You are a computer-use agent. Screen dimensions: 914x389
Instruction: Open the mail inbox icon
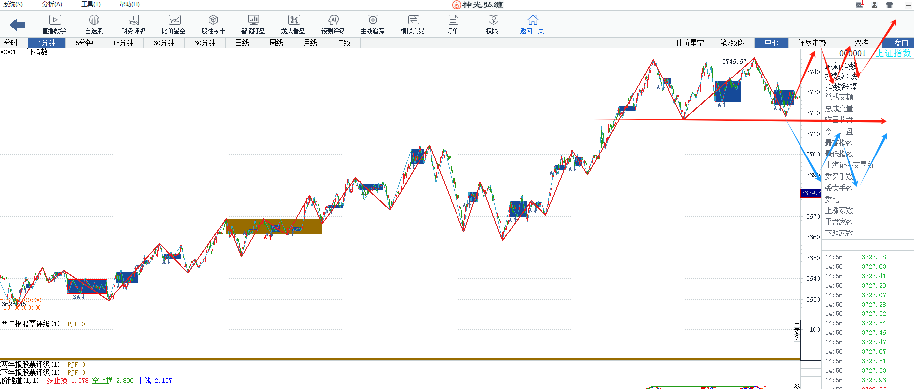pos(859,5)
